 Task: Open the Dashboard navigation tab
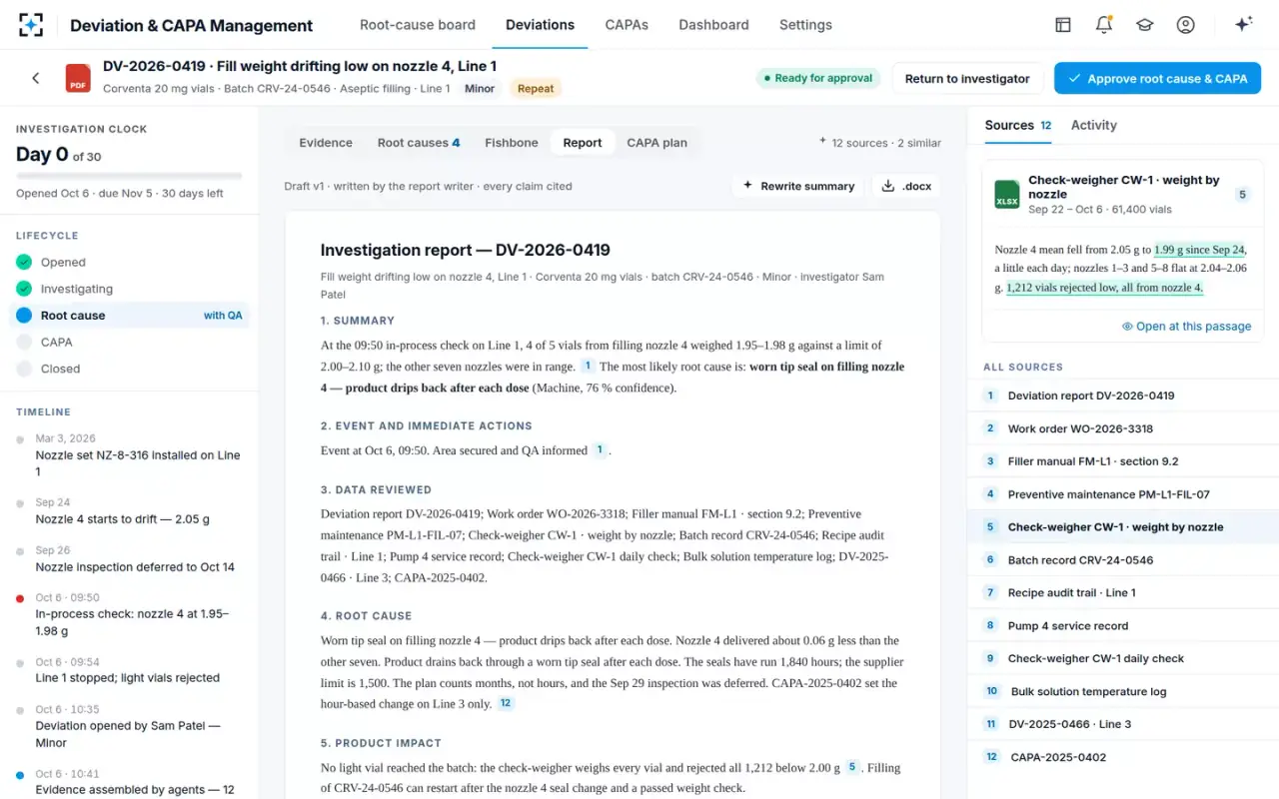713,25
